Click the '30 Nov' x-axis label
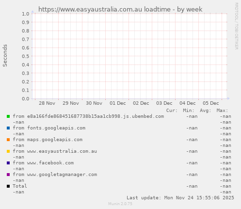 tap(94, 103)
